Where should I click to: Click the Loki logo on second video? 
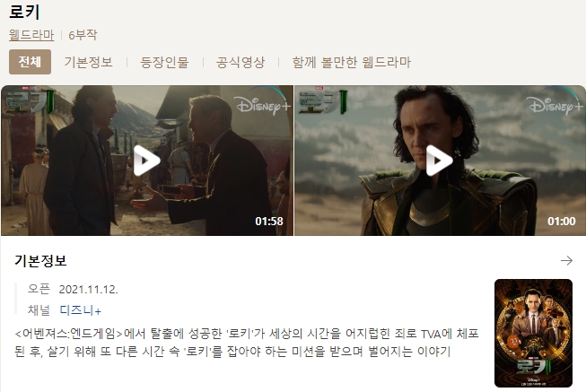point(323,100)
